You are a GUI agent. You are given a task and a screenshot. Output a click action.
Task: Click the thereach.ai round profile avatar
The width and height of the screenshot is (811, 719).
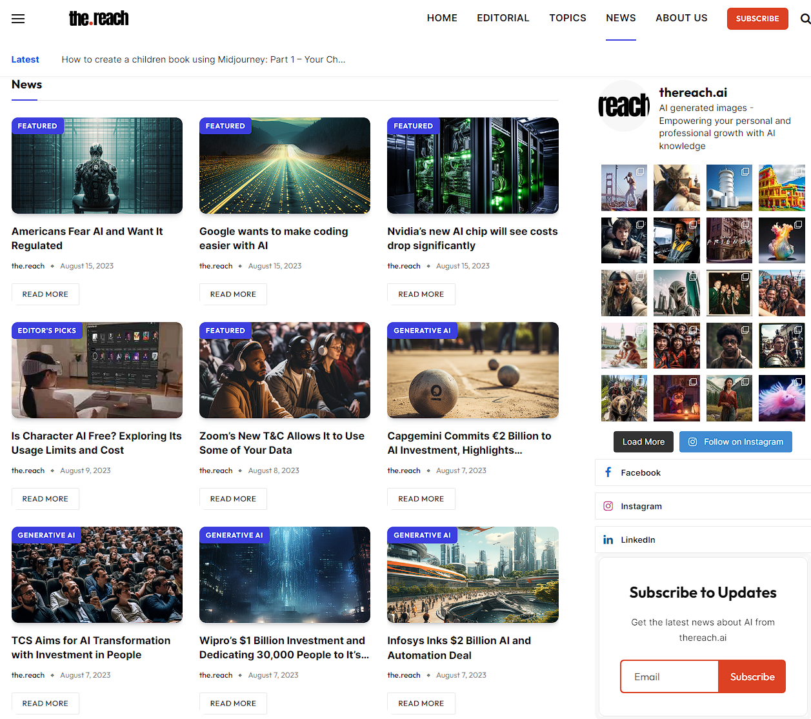623,106
